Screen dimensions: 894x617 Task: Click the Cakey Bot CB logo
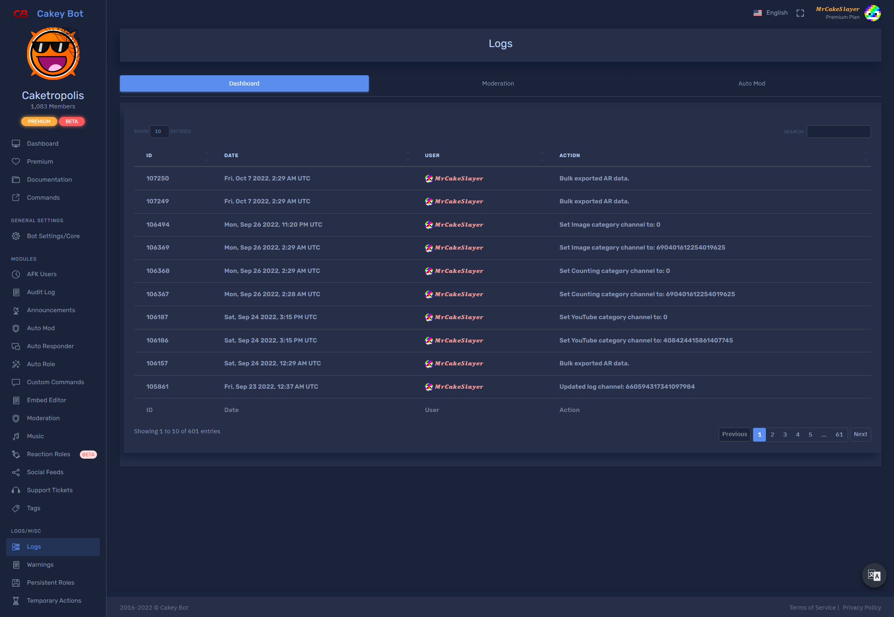[x=21, y=14]
